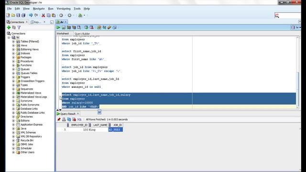Expand the Views node
306x172 pixels.
[13, 45]
